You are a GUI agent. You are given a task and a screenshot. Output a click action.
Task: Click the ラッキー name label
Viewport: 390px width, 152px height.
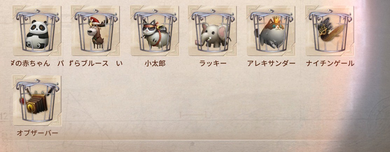(213, 63)
